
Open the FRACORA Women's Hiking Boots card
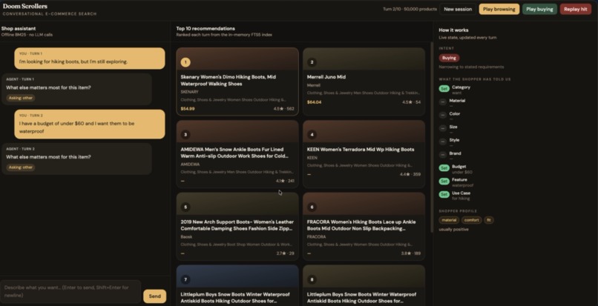click(x=364, y=227)
